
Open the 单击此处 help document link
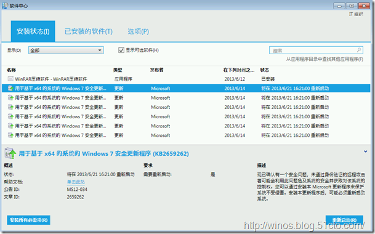coord(76,182)
